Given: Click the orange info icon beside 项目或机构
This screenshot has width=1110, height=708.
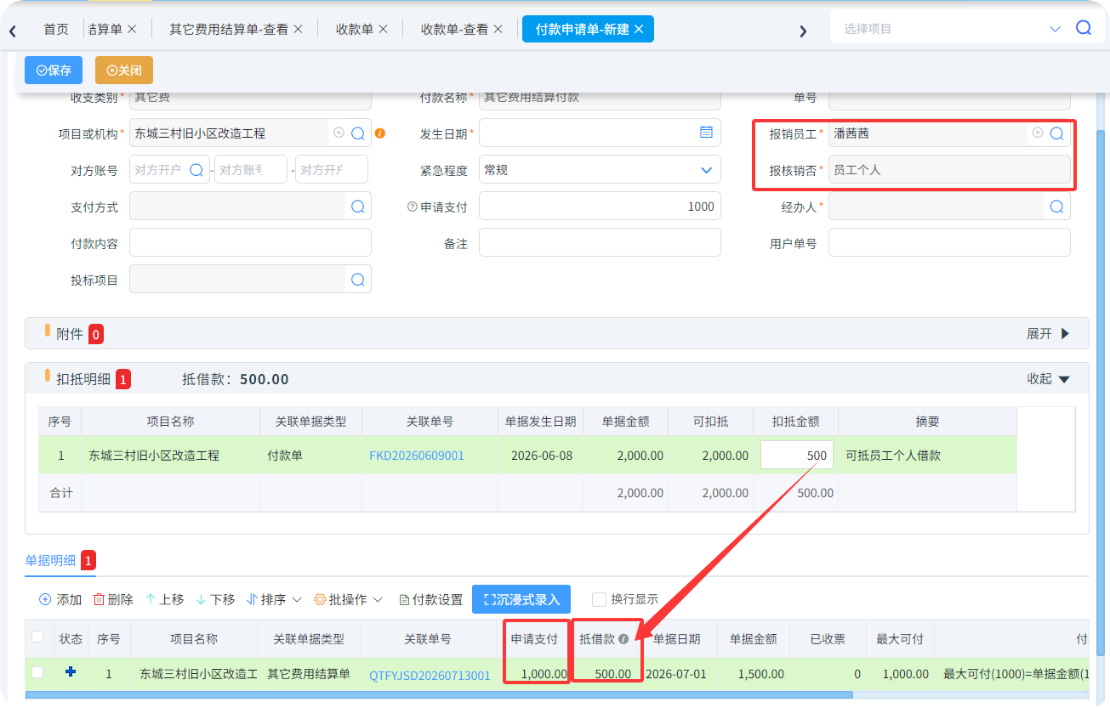Looking at the screenshot, I should [380, 133].
